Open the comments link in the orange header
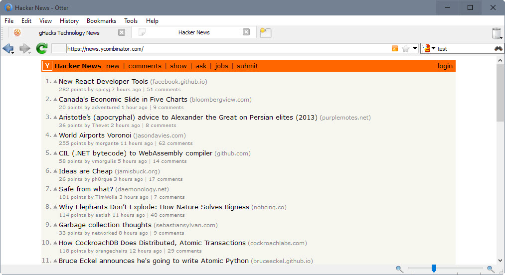Image resolution: width=505 pixels, height=275 pixels. (145, 66)
